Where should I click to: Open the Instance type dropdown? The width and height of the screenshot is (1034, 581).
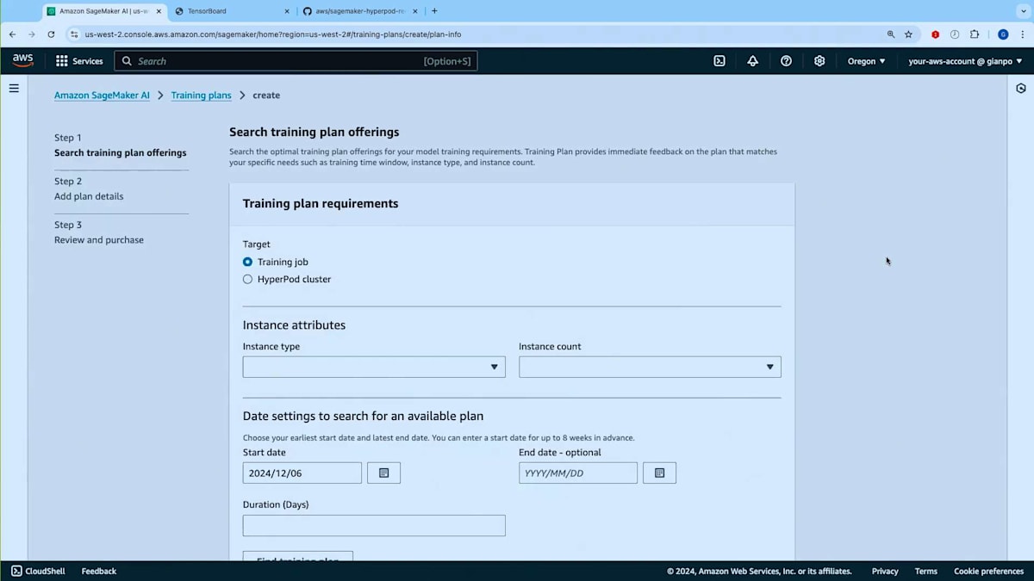(374, 367)
